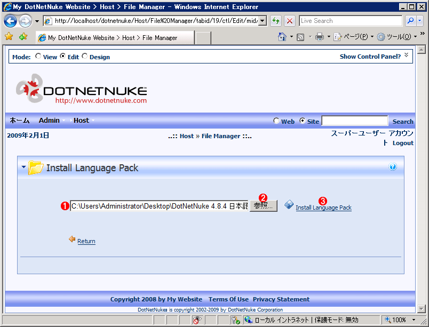Click the Live Search magnifier button

410,21
